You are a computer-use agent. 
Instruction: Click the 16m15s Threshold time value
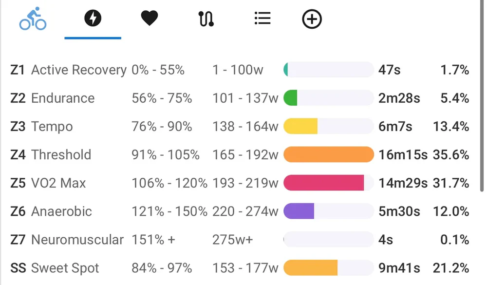(403, 155)
